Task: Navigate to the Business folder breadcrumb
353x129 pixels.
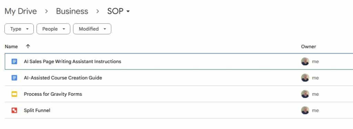Action: pyautogui.click(x=72, y=11)
